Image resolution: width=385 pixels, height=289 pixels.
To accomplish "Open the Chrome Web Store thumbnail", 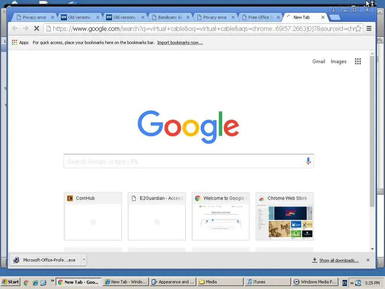I will [284, 216].
